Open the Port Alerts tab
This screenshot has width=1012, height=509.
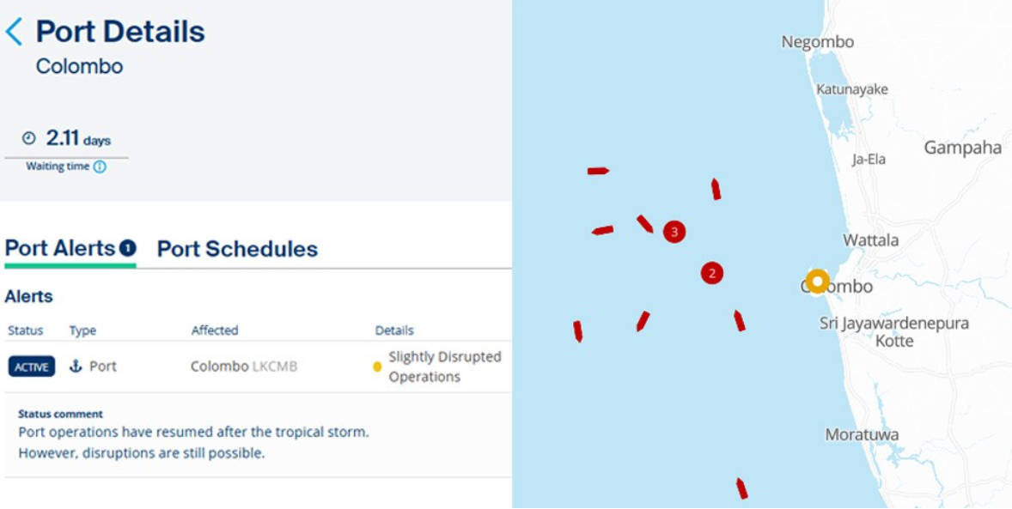pyautogui.click(x=60, y=249)
